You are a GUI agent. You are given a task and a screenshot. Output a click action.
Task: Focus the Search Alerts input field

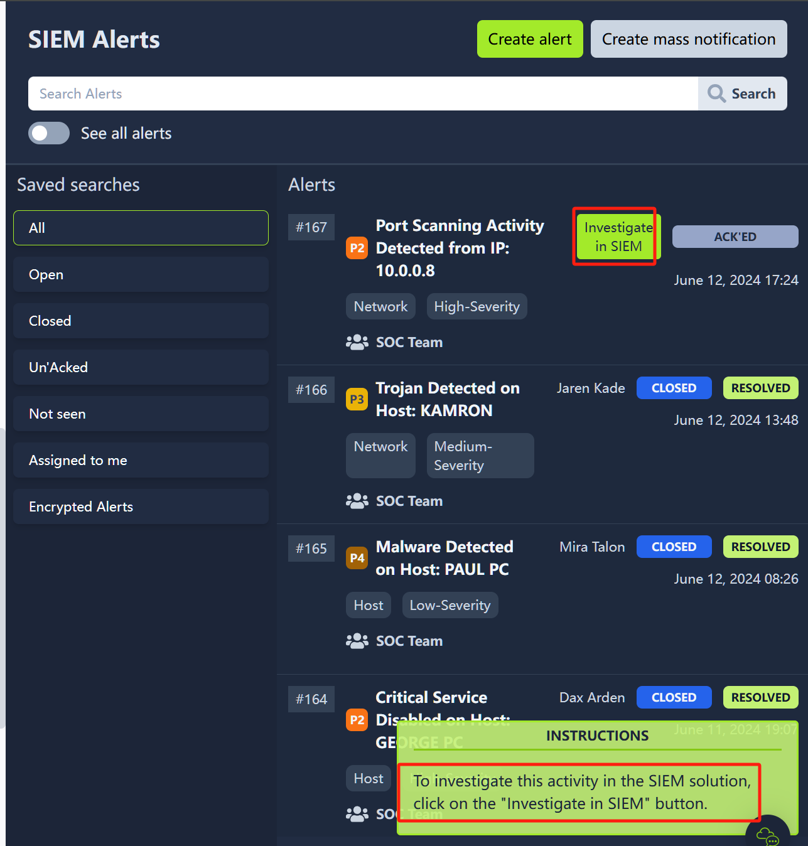(x=363, y=94)
